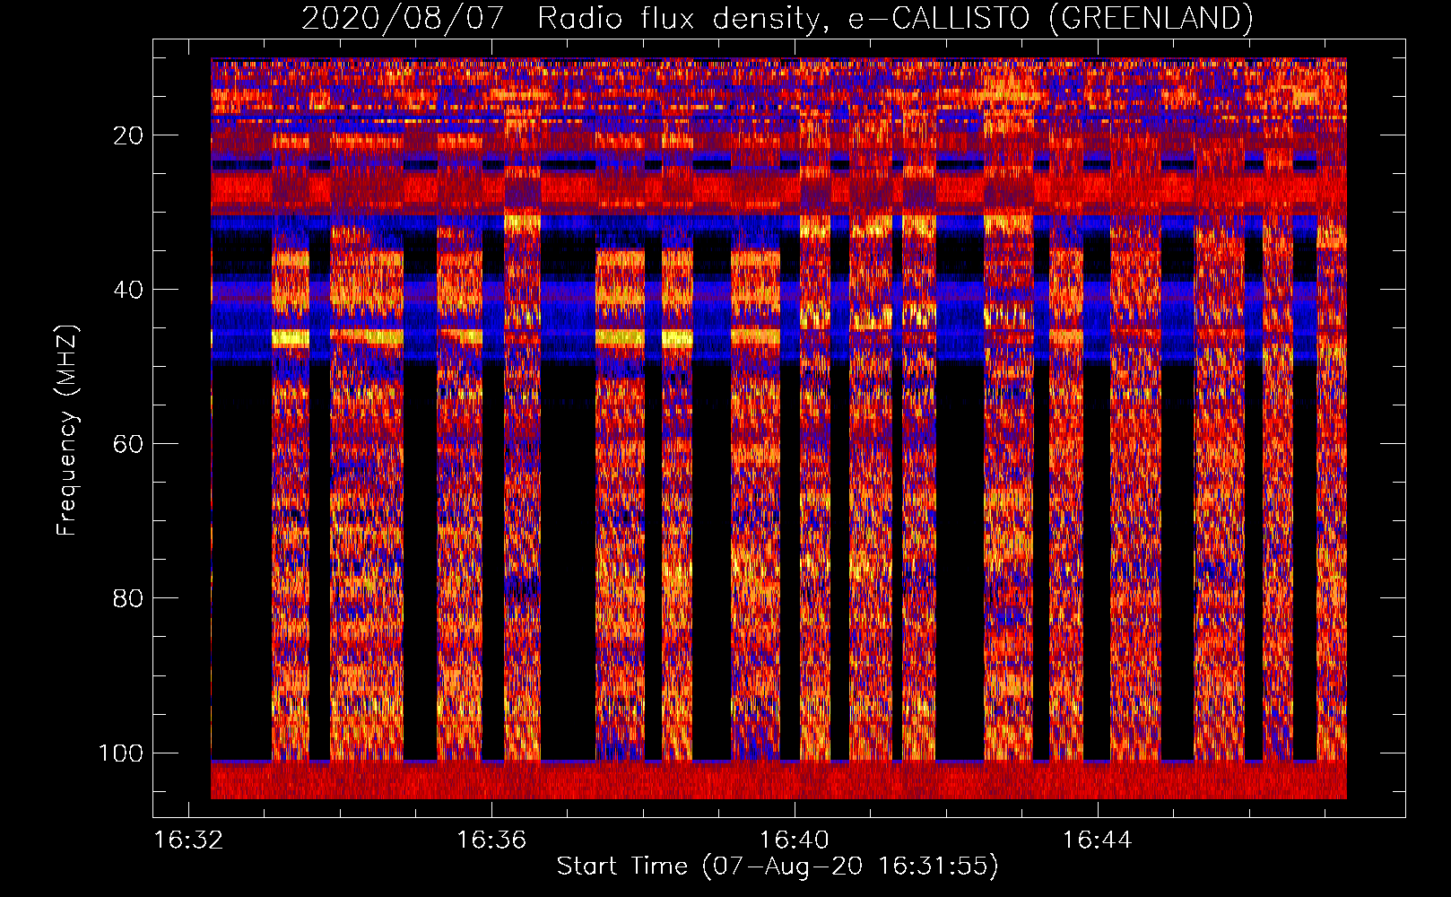
Task: Click the 16:32 time tick label
Action: coord(188,840)
